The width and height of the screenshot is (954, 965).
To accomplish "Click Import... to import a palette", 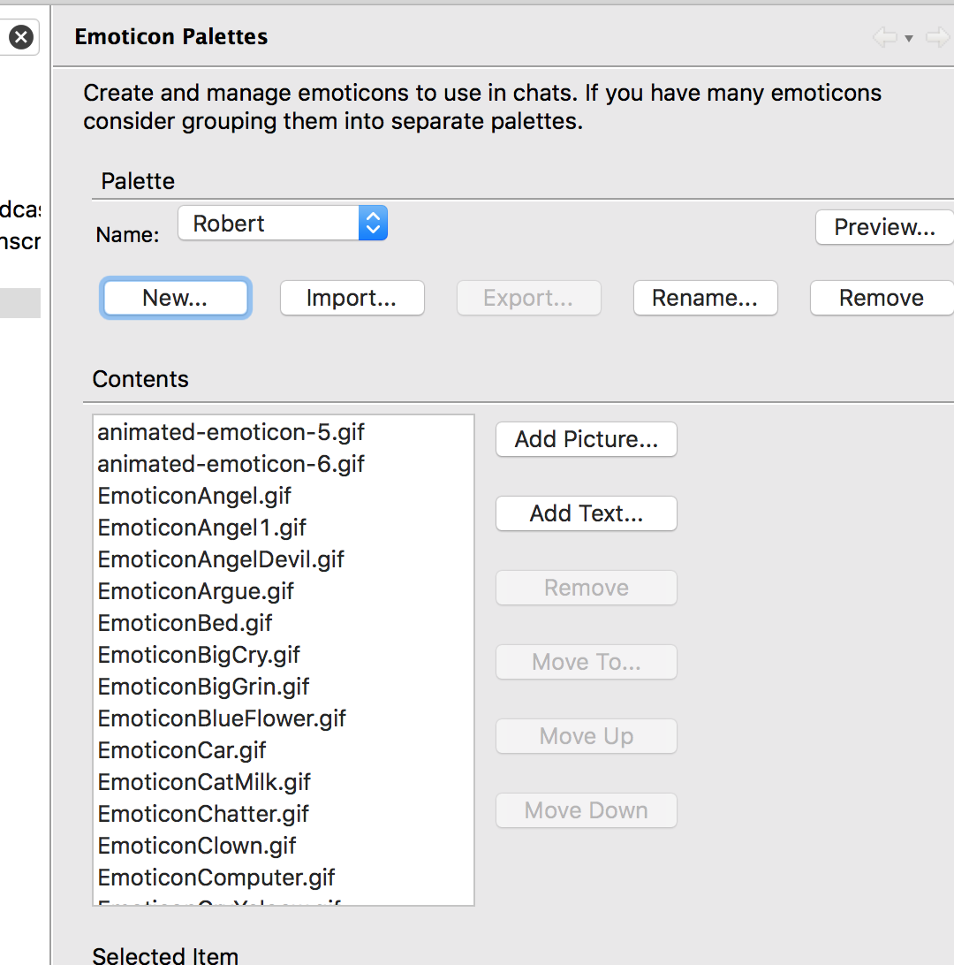I will pos(352,298).
